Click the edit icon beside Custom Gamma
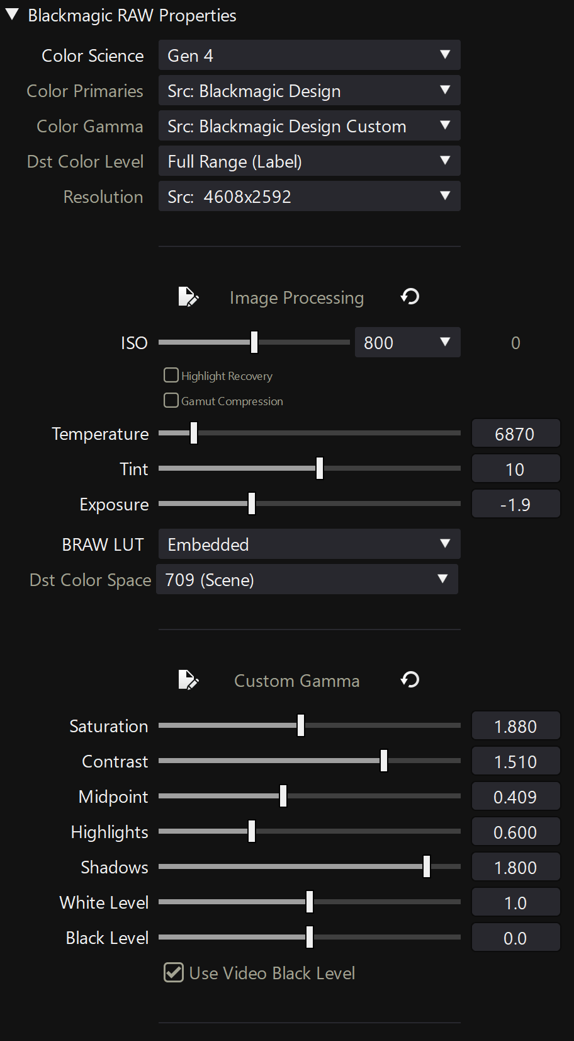This screenshot has width=574, height=1041. pos(188,680)
